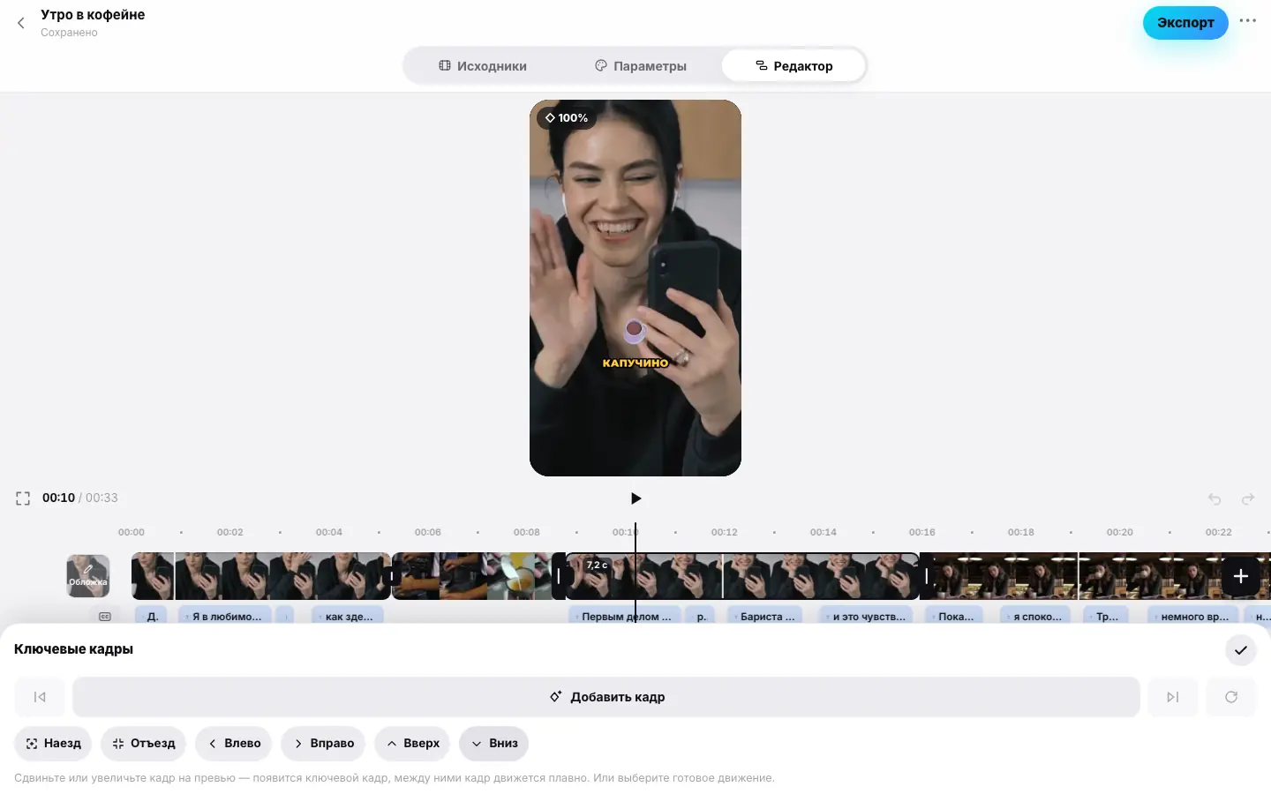The height and width of the screenshot is (794, 1271).
Task: Toggle the captions track CC icon
Action: [x=105, y=617]
